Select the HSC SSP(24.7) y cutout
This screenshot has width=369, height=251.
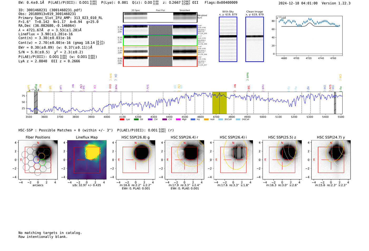click(x=331, y=160)
